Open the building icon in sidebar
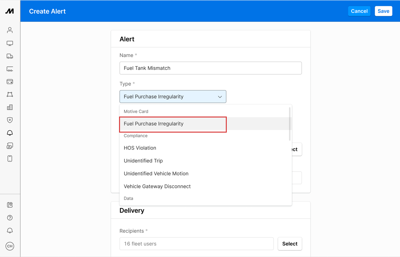This screenshot has width=400, height=257. [10, 107]
